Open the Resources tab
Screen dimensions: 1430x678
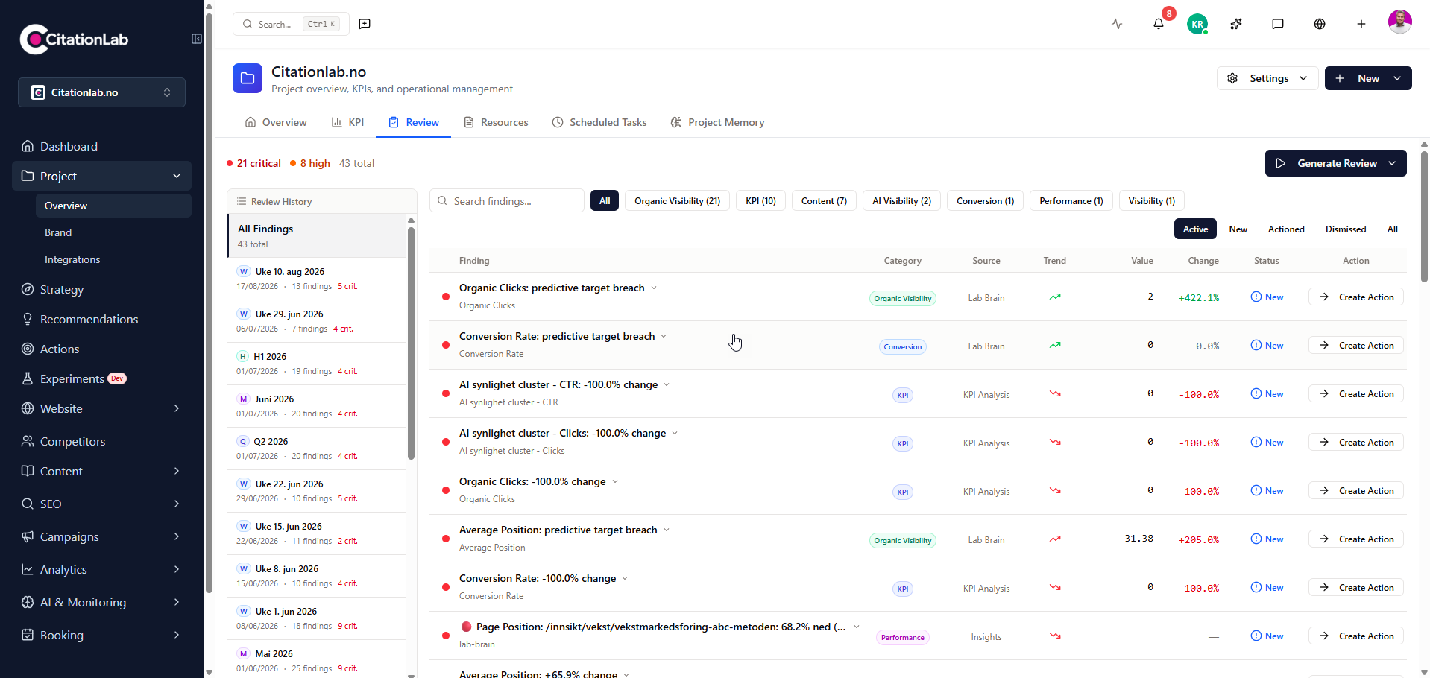[x=496, y=122]
